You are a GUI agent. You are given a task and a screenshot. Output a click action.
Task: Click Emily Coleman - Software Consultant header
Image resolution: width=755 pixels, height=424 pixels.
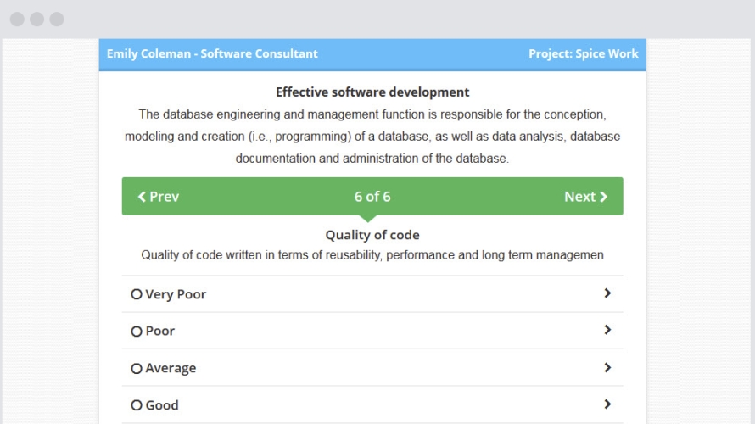[212, 53]
